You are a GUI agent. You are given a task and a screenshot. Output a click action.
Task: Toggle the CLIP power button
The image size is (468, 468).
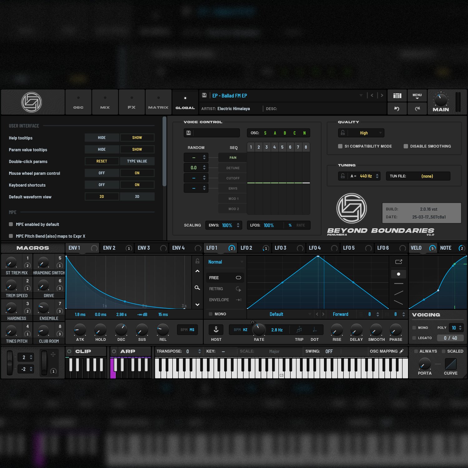tap(69, 351)
